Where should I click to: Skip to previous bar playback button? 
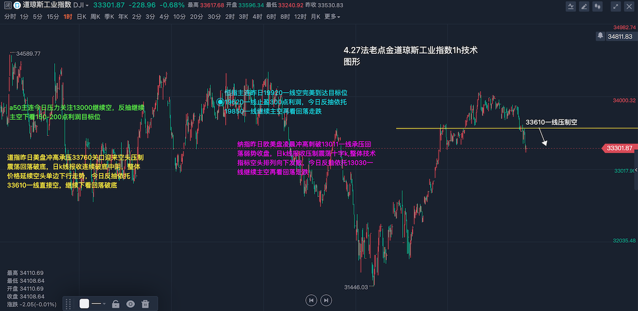click(311, 300)
